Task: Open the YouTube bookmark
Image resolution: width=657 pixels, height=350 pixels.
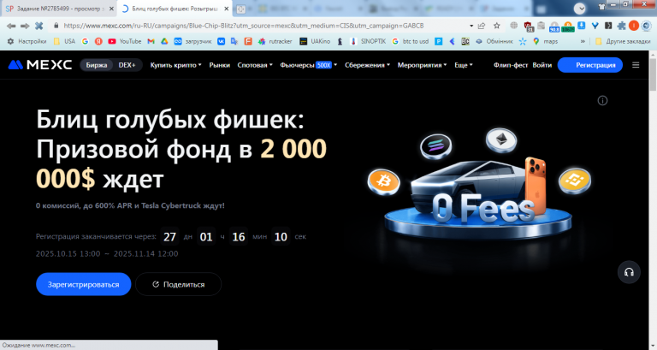Action: pyautogui.click(x=124, y=41)
